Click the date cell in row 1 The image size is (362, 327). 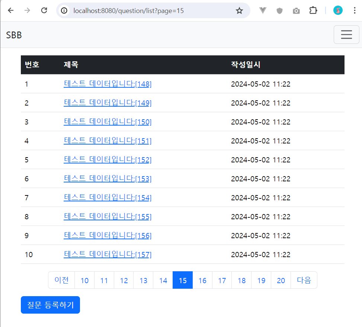261,84
